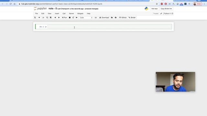
Task: Select the cell's In [ ] prompt
Action: tap(43, 27)
